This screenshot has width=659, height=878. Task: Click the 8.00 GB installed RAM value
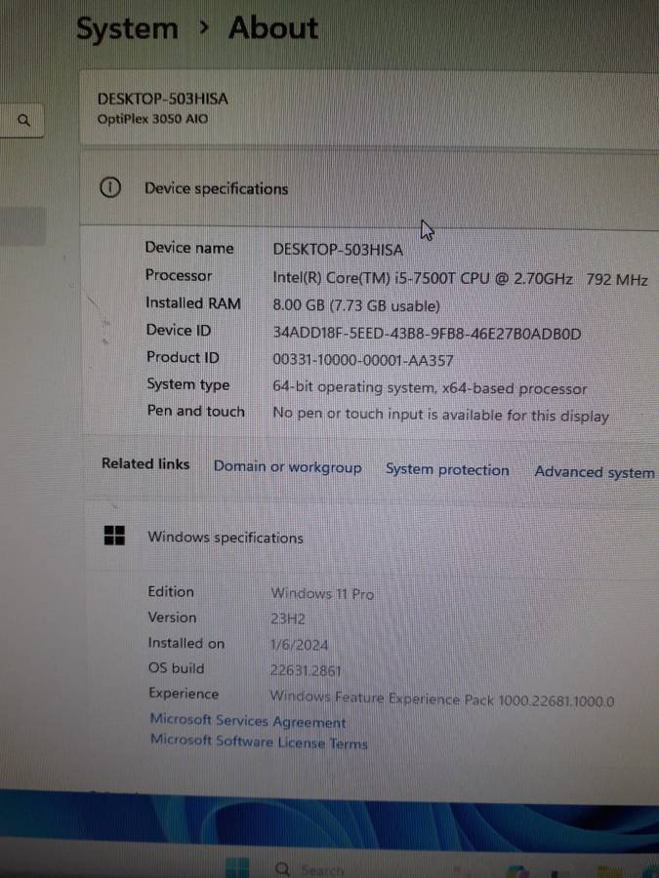(x=356, y=305)
